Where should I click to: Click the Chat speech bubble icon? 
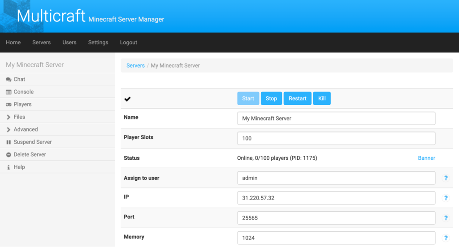[9, 80]
